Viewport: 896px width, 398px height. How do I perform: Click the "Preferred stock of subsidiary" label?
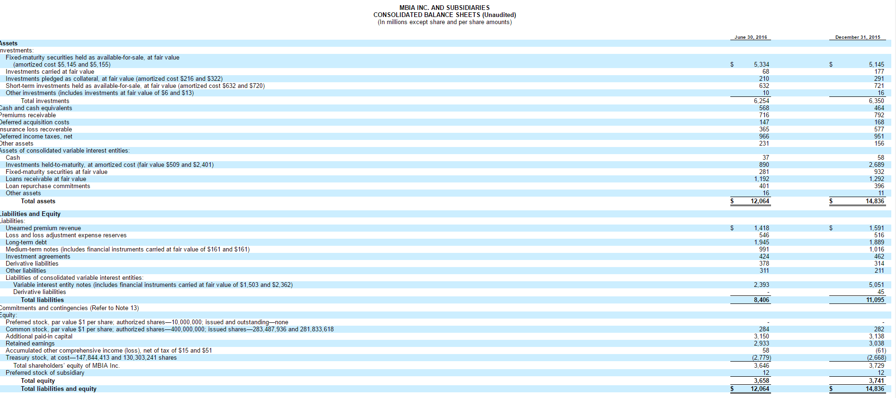pyautogui.click(x=45, y=372)
